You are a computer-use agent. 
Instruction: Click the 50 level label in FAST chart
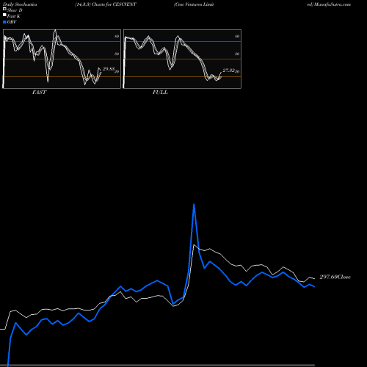(117, 54)
